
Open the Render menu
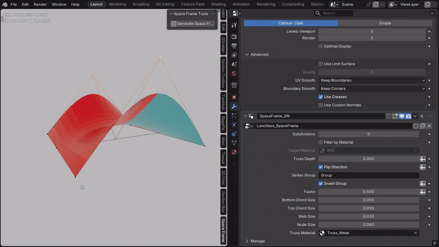[40, 4]
